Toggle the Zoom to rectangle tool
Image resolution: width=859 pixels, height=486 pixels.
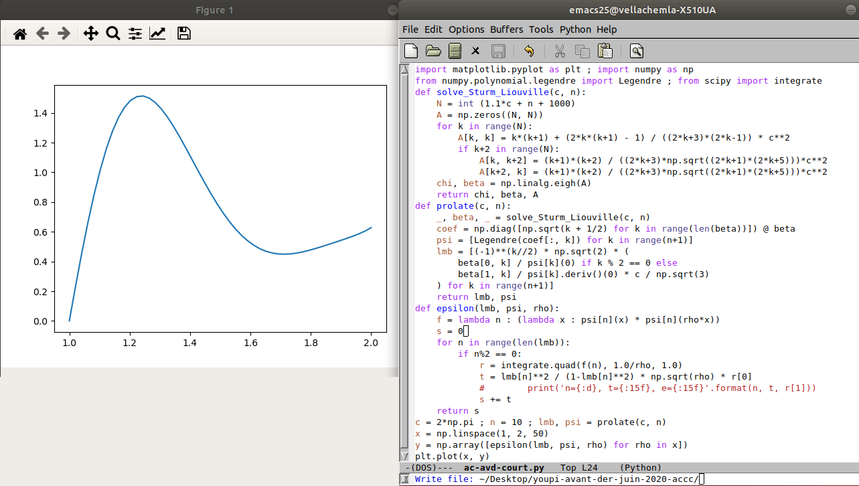112,33
